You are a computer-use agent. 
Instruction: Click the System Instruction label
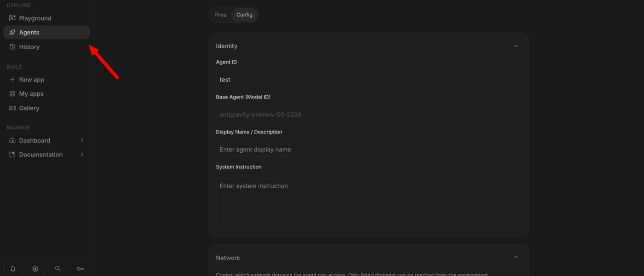[239, 167]
